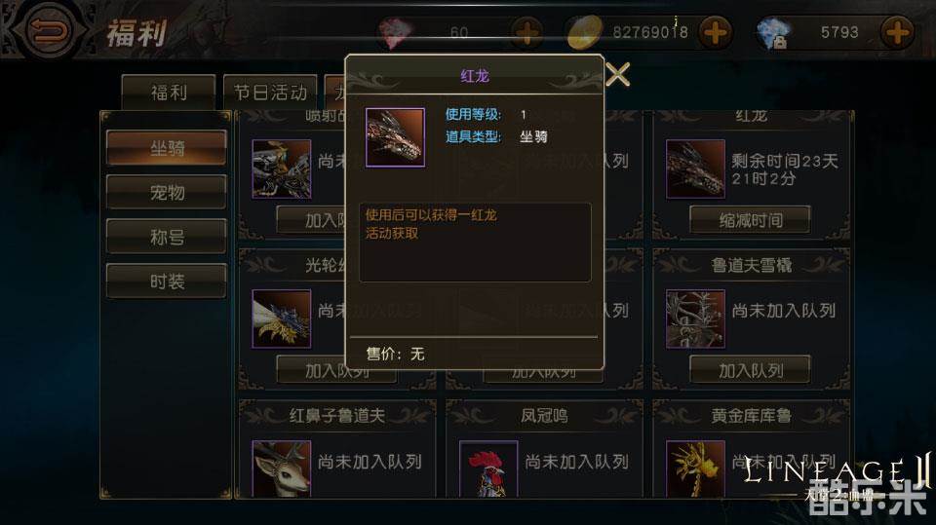This screenshot has height=525, width=936.
Task: Select the 光轮 winged mount icon
Action: (x=281, y=319)
